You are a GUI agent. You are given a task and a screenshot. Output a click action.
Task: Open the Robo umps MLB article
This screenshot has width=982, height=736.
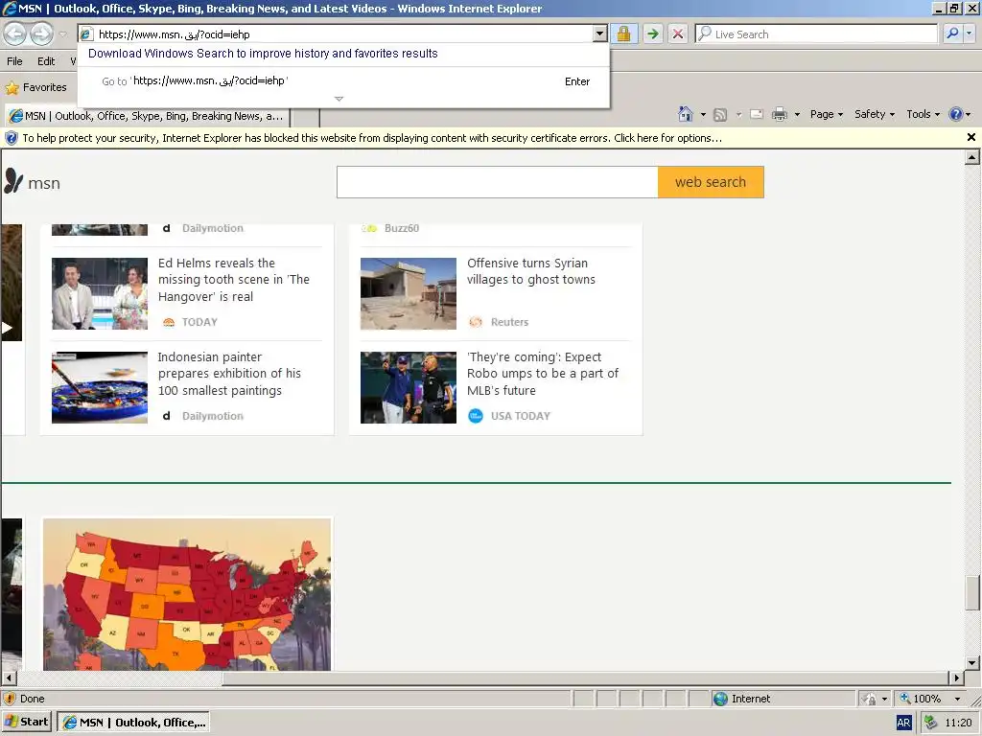coord(543,374)
